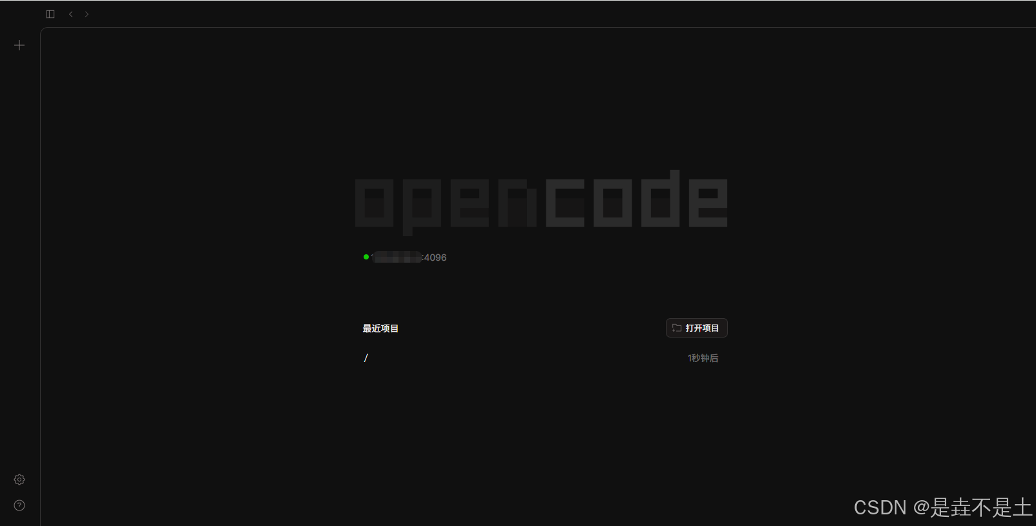This screenshot has width=1036, height=526.
Task: Click the green server status dot
Action: (366, 257)
